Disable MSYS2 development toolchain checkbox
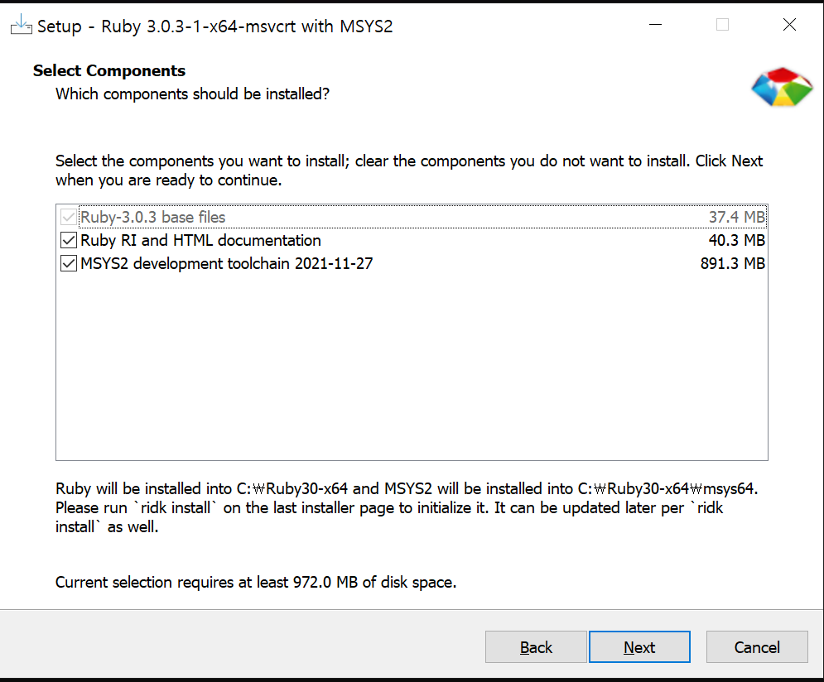This screenshot has width=824, height=682. [69, 264]
